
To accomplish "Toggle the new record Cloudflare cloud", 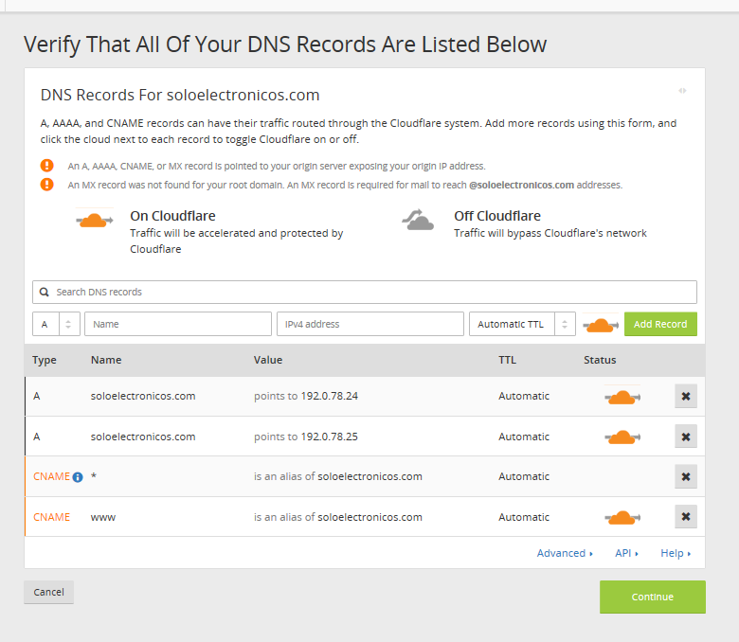I will [x=599, y=325].
